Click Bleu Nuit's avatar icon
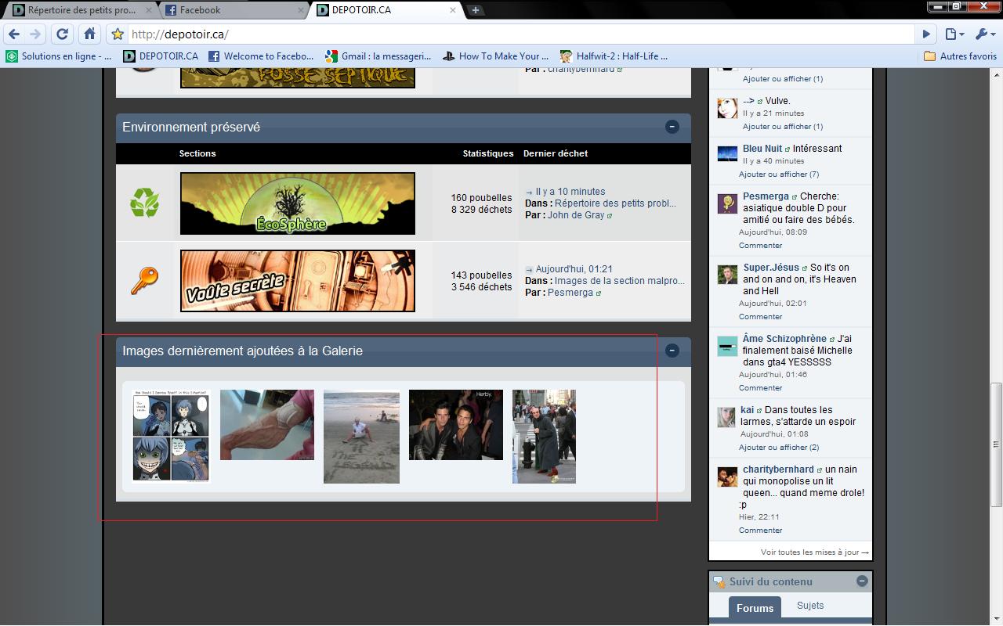Image resolution: width=1003 pixels, height=626 pixels. click(x=727, y=153)
